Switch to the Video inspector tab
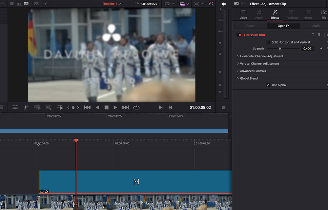 click(243, 14)
